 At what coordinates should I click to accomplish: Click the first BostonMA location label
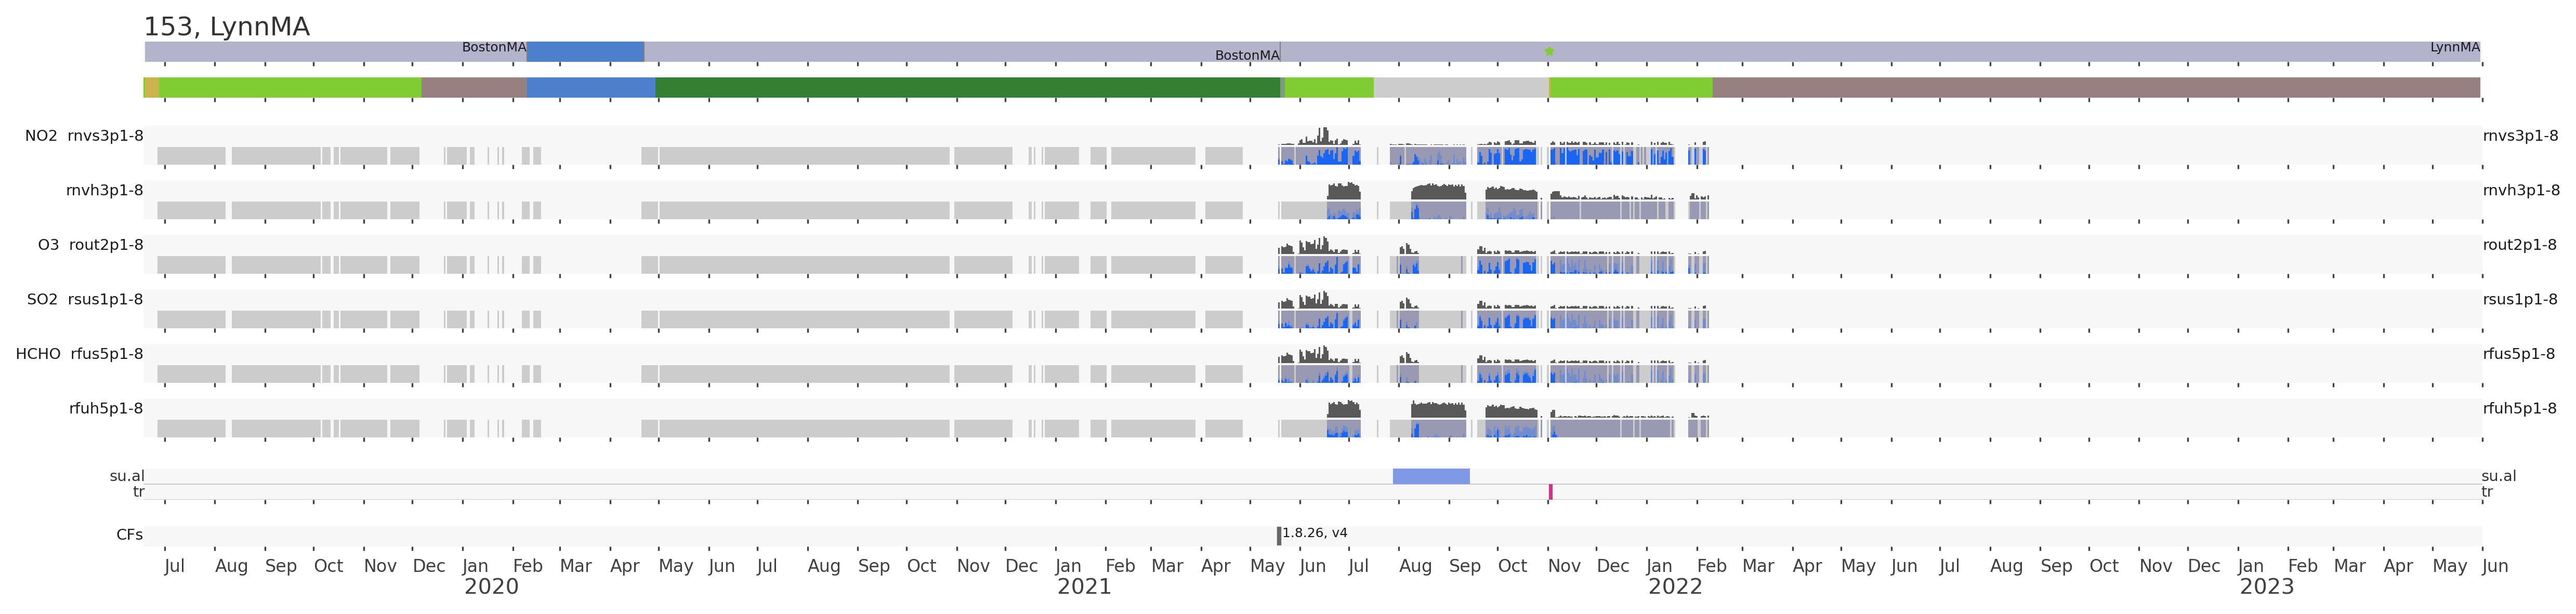pyautogui.click(x=494, y=47)
